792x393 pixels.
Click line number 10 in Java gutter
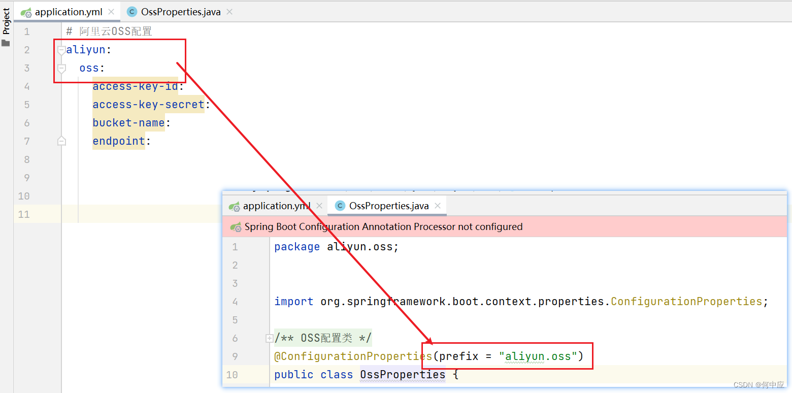(x=232, y=375)
